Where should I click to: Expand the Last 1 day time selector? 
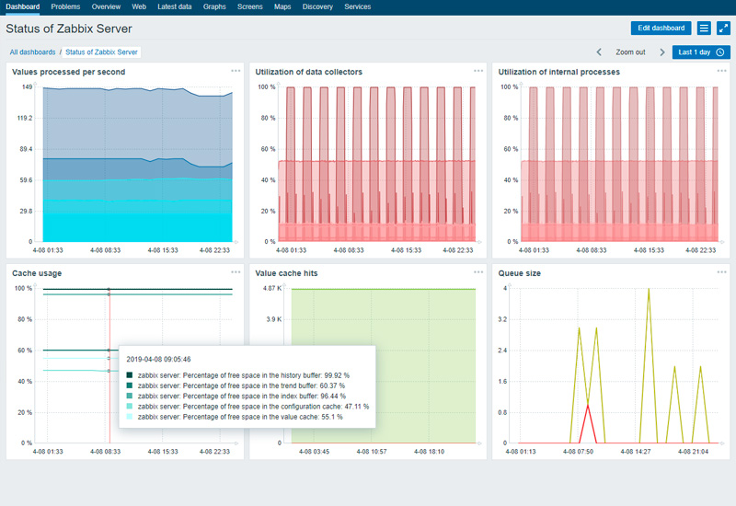click(x=694, y=52)
